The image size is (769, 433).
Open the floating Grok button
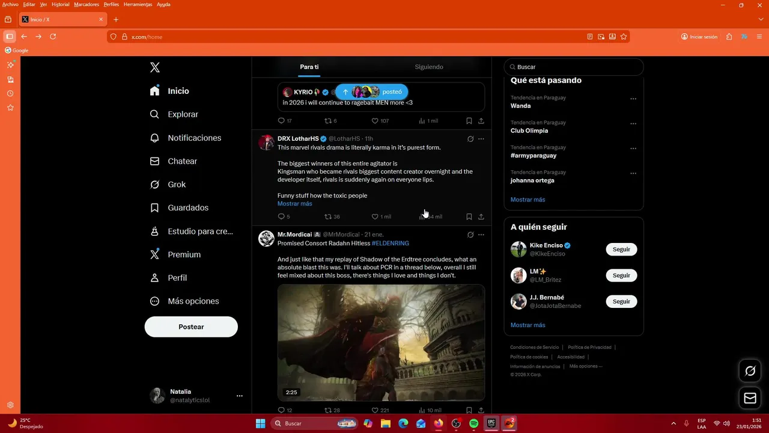click(x=750, y=371)
